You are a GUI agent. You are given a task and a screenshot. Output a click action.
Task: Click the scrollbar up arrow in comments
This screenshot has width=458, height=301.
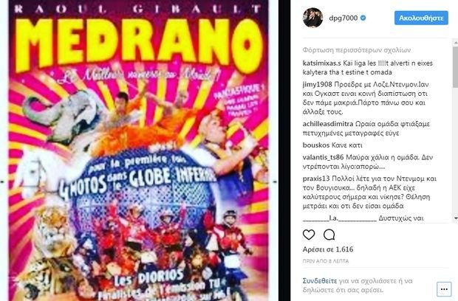click(x=455, y=43)
